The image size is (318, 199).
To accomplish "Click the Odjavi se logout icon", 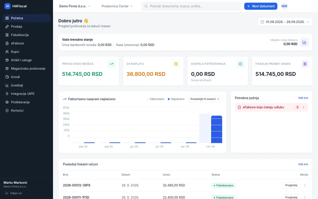I will coord(7,193).
